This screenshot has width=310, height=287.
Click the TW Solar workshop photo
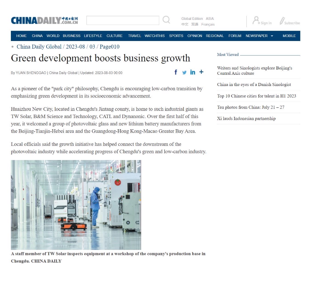tap(76, 205)
